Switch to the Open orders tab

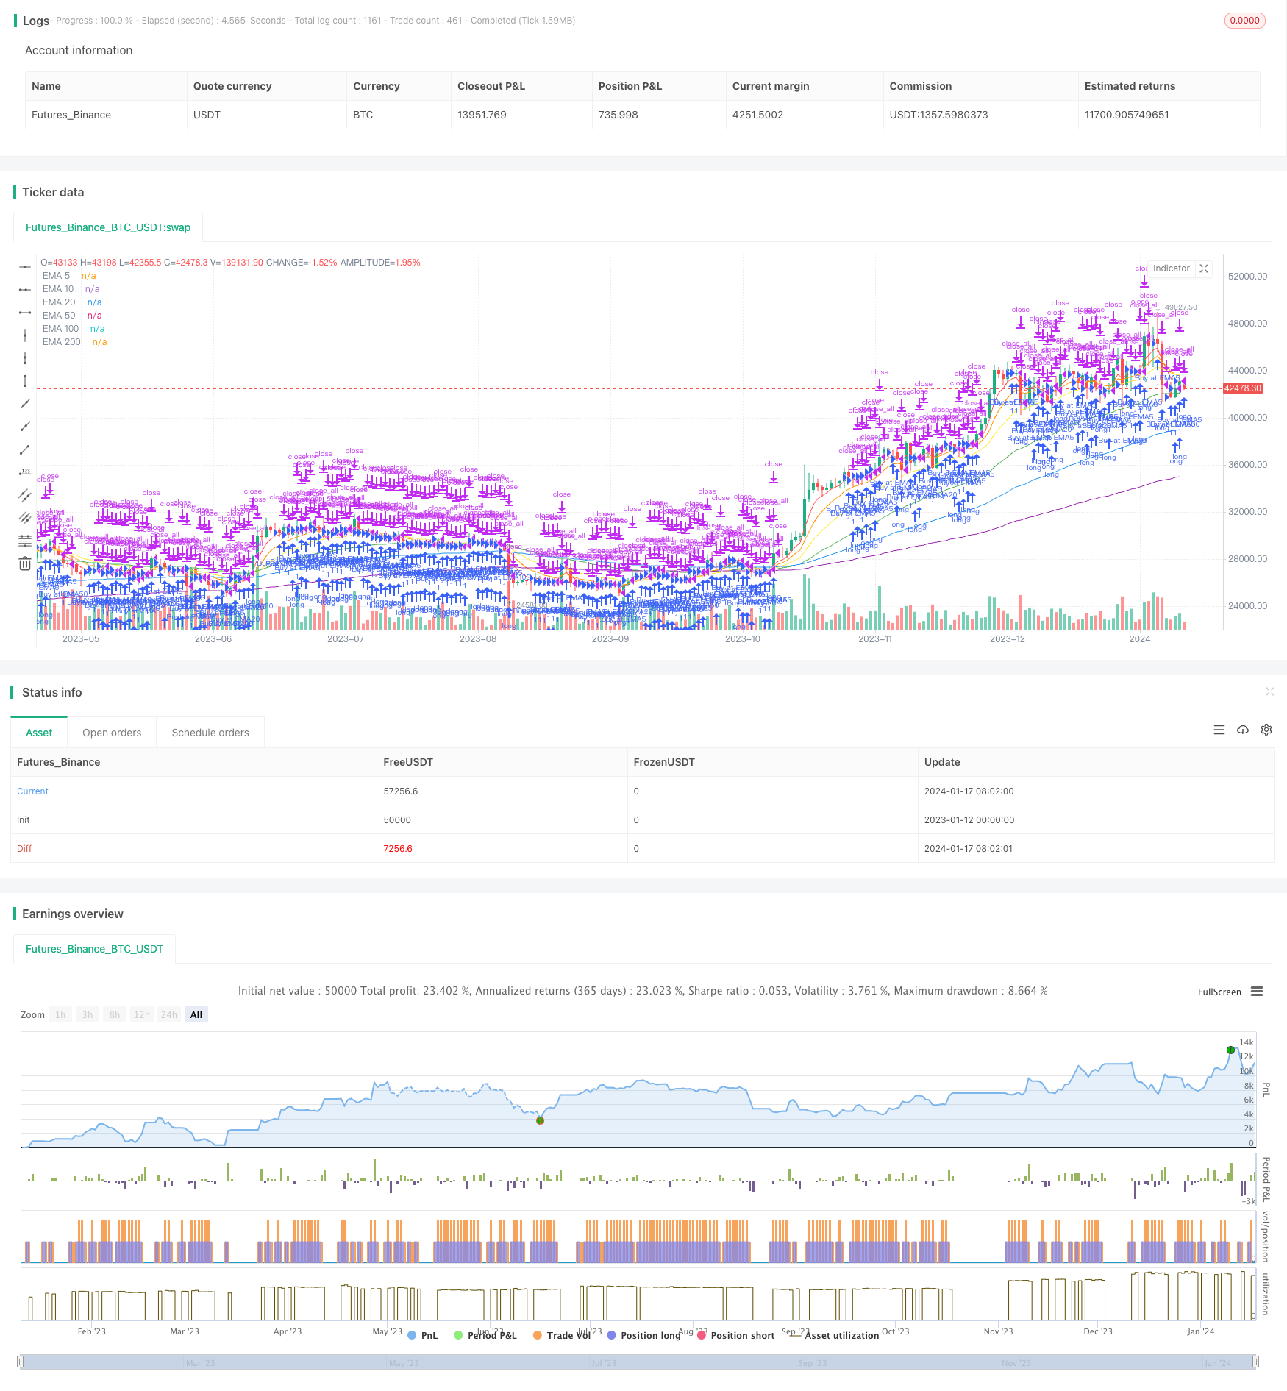(x=112, y=733)
